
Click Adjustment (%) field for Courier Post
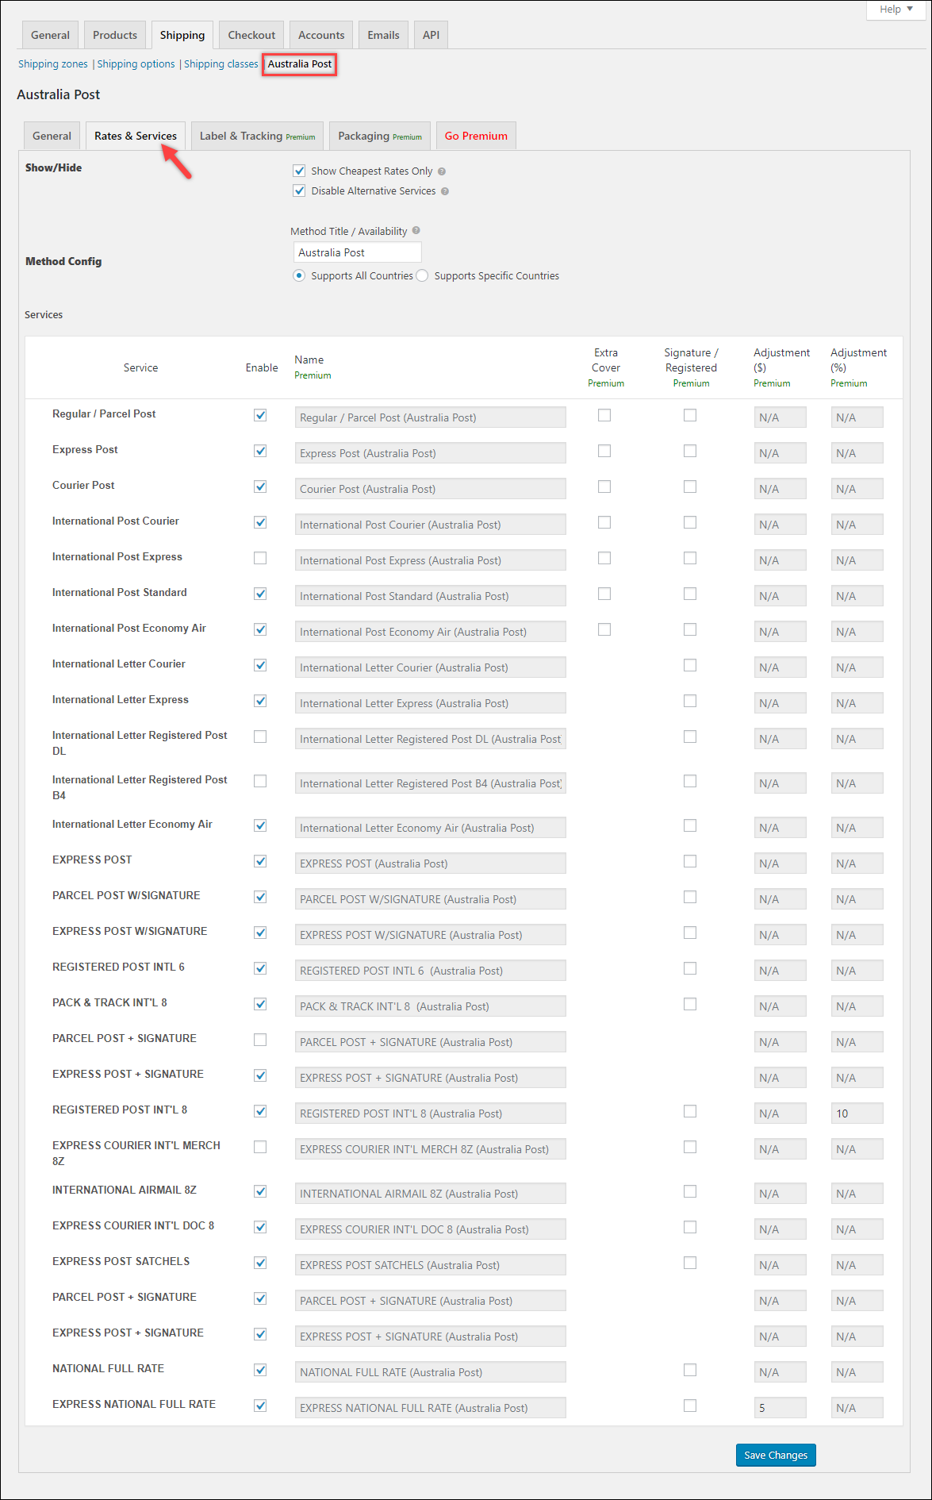[x=857, y=489]
